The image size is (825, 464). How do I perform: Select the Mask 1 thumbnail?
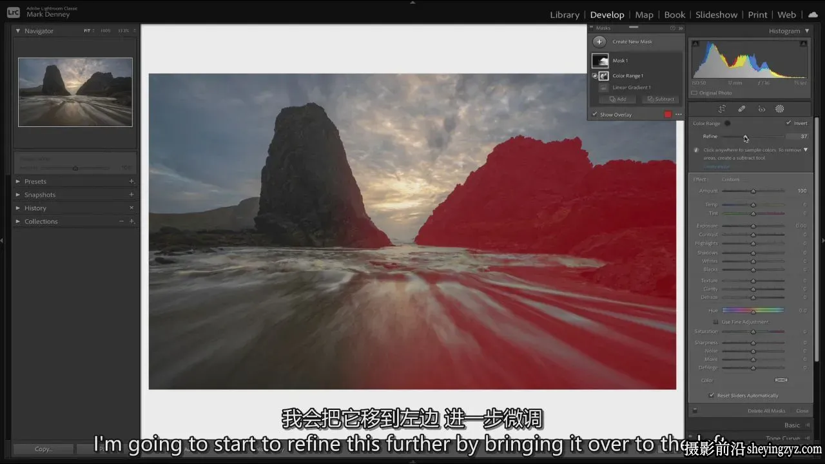[600, 61]
